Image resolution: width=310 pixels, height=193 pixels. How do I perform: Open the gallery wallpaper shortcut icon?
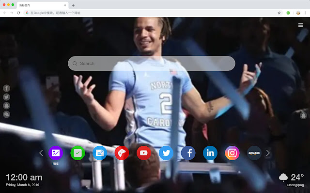click(56, 153)
